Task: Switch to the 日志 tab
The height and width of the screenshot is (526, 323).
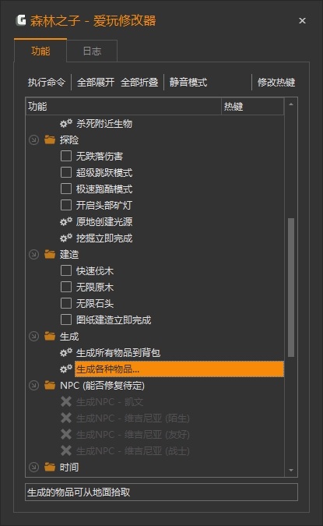Action: point(92,51)
